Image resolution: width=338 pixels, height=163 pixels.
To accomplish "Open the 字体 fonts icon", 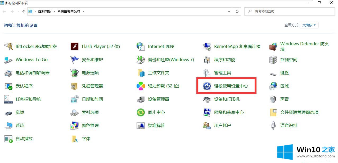I will click(75, 139).
